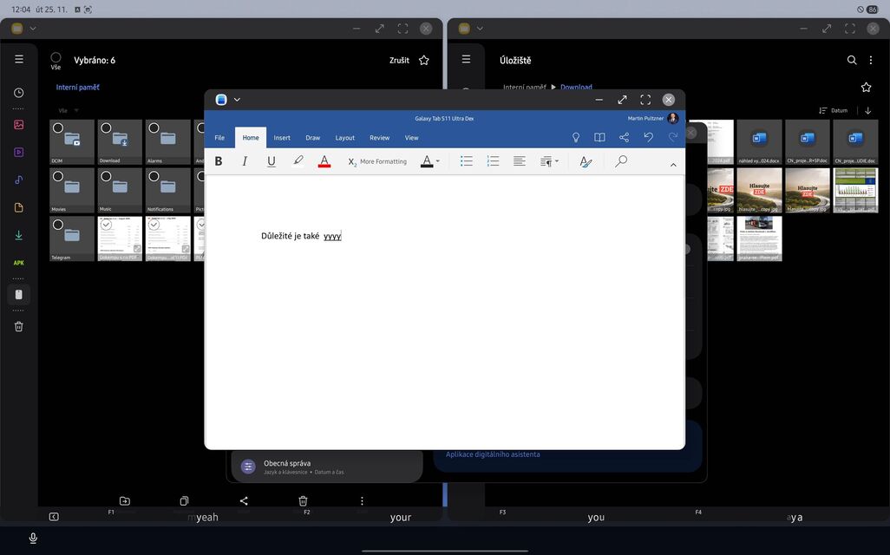890x555 pixels.
Task: Select all files with the Vše circle
Action: click(56, 58)
